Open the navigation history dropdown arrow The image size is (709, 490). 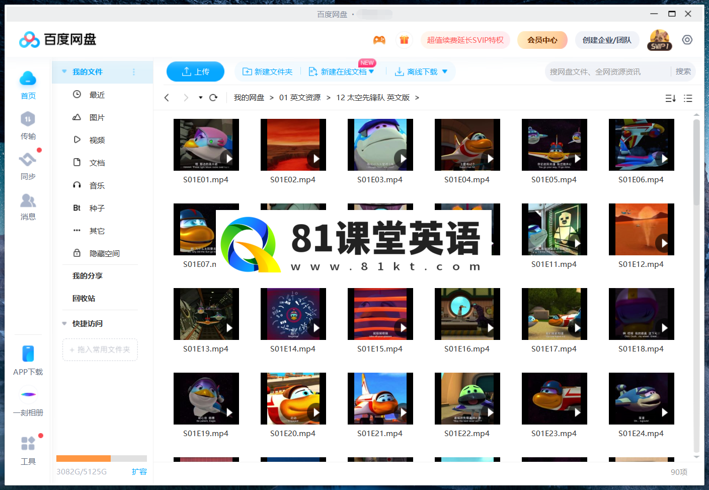click(x=200, y=98)
